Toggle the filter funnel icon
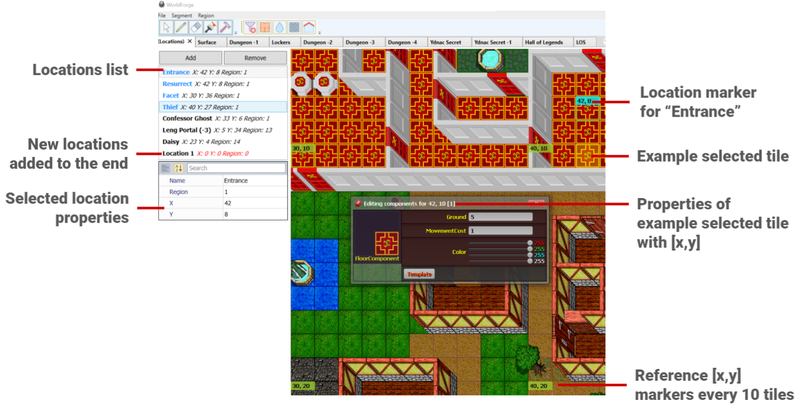The image size is (797, 405). (250, 28)
